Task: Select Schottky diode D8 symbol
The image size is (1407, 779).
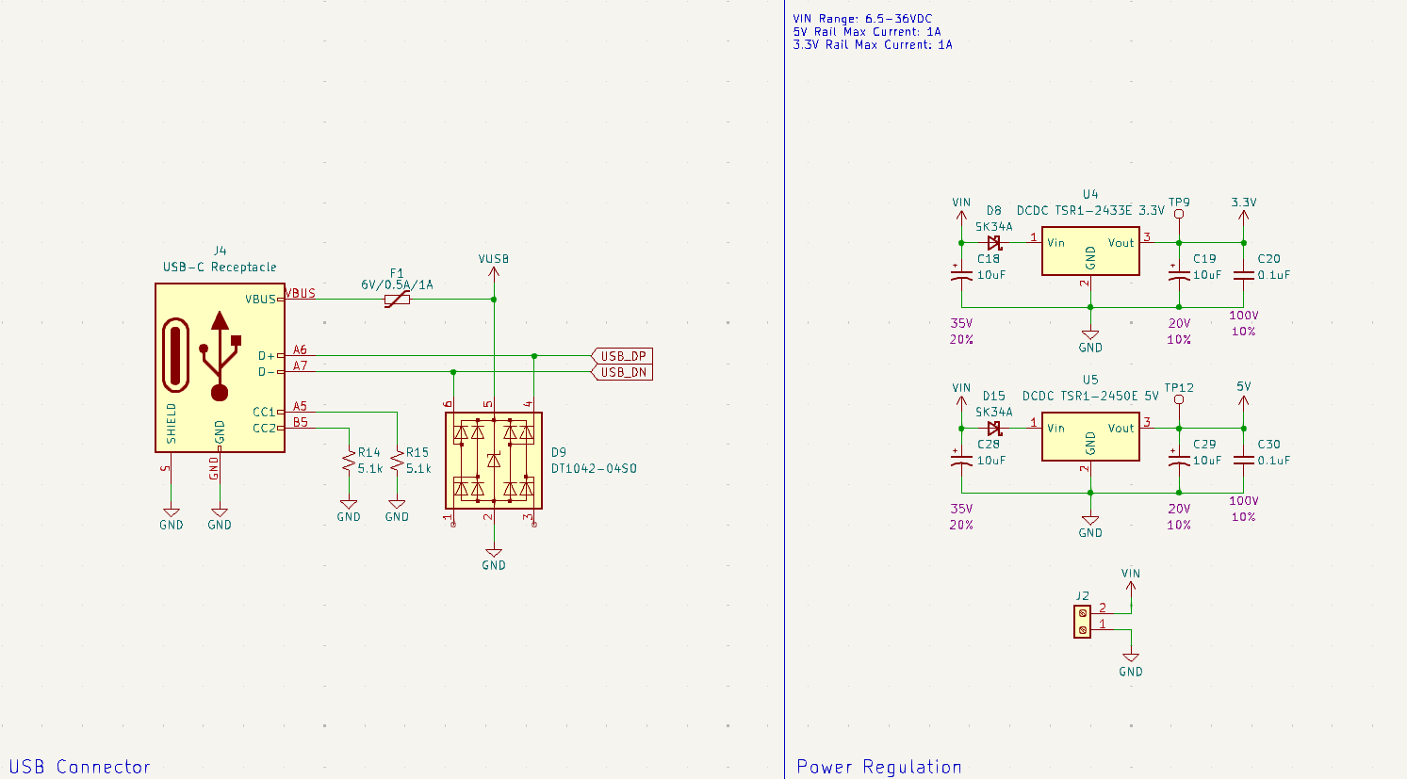Action: click(993, 242)
